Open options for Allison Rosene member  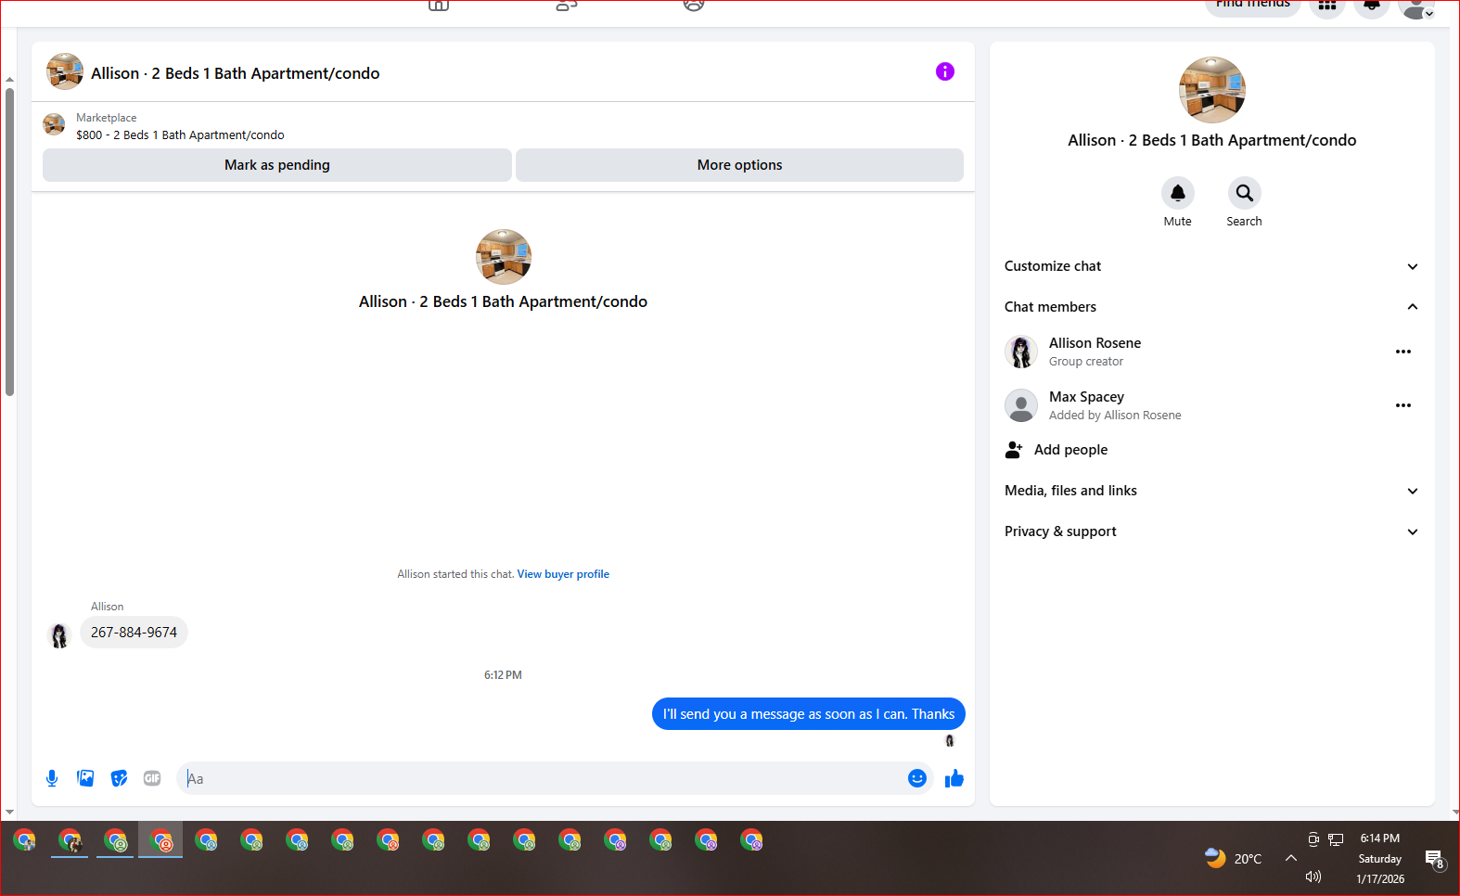(1402, 352)
